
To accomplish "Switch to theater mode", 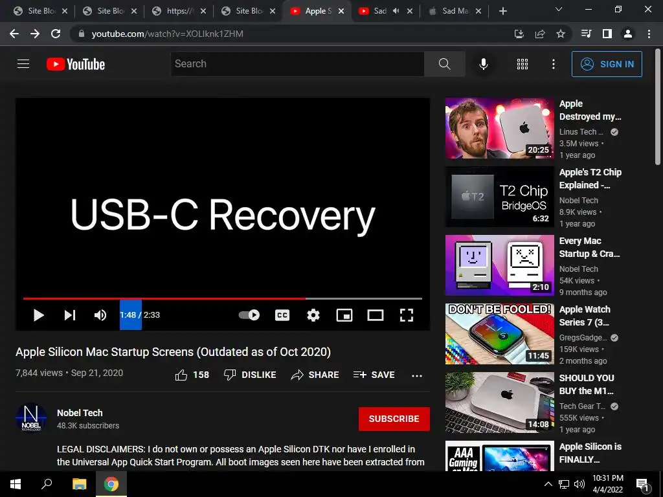I will (x=376, y=315).
